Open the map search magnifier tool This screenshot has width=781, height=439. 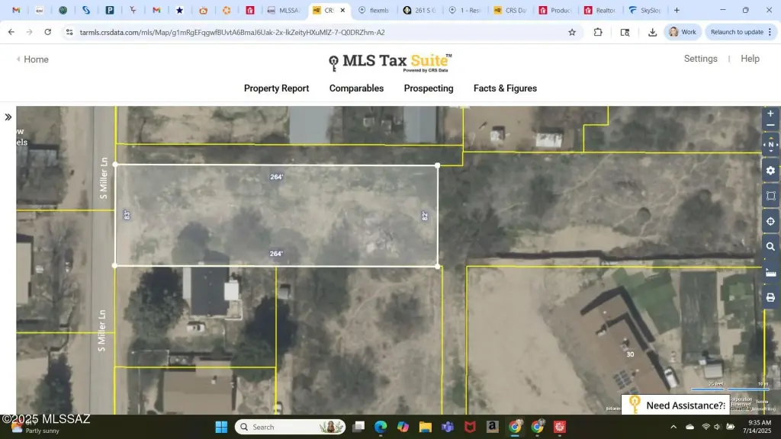click(x=770, y=247)
